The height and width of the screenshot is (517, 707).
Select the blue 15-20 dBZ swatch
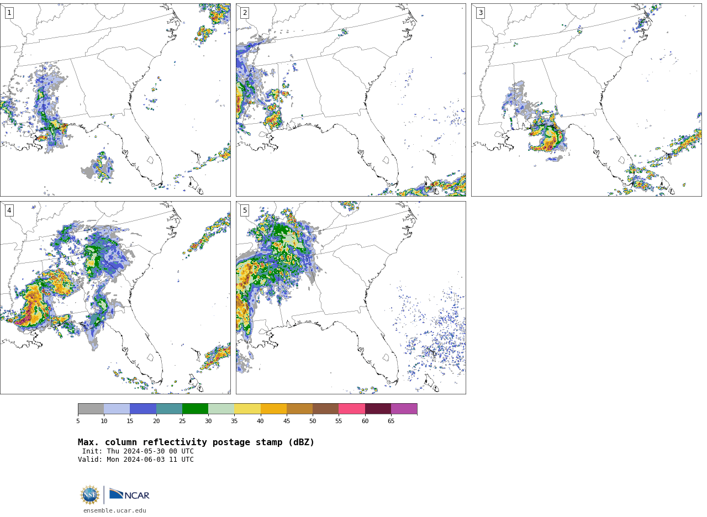(143, 409)
